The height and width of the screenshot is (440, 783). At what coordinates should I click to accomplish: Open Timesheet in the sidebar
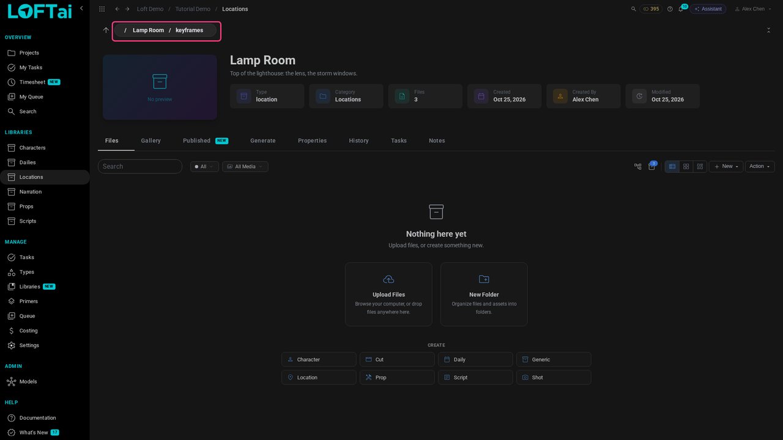45,82
